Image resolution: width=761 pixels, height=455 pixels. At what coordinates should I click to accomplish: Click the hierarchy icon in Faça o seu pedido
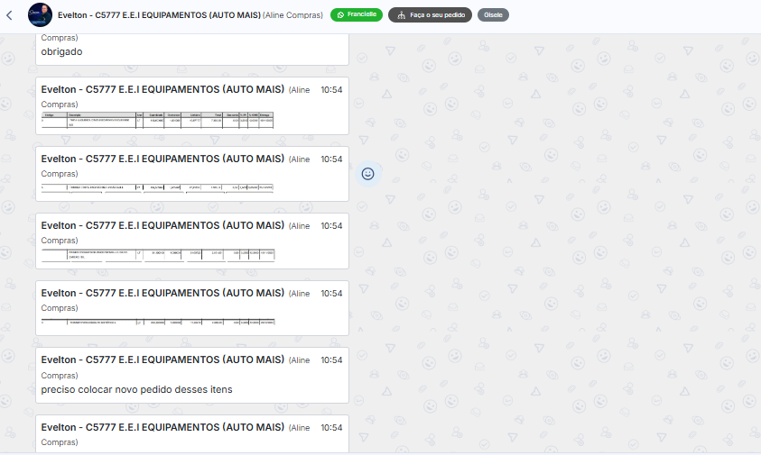[401, 15]
